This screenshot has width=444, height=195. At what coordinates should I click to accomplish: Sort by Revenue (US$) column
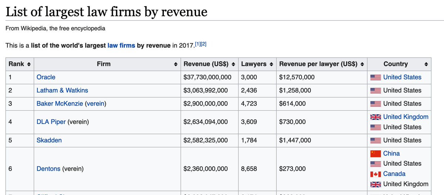pos(233,64)
